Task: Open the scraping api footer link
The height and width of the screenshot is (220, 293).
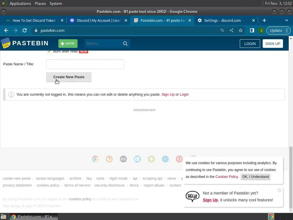Action: 152,178
